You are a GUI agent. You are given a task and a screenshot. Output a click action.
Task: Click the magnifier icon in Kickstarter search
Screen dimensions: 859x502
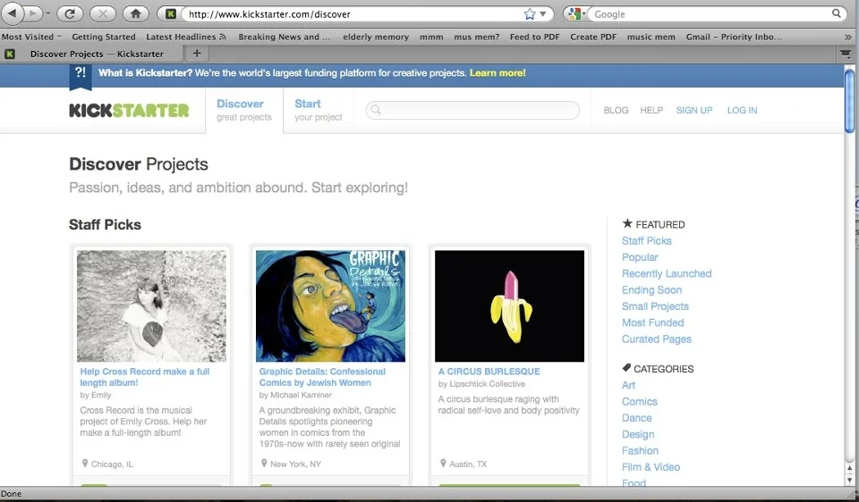(x=376, y=110)
